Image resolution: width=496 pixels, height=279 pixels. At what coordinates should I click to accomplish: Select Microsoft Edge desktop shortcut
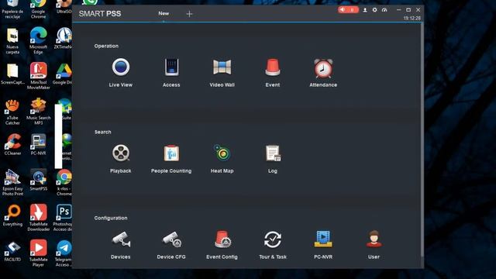(x=38, y=40)
